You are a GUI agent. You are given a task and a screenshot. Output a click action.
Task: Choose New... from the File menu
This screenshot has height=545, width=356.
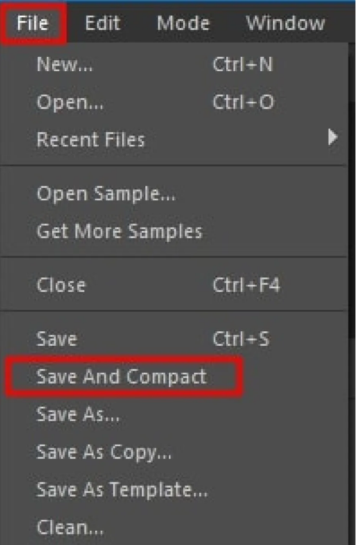click(x=64, y=65)
